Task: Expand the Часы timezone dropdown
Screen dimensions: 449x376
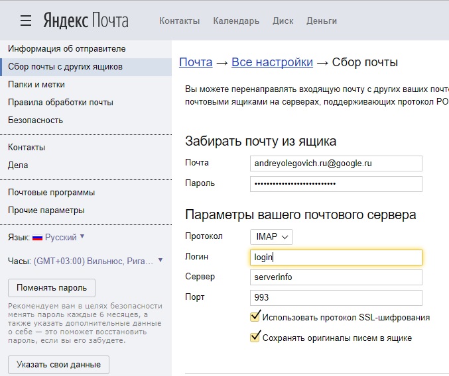Action: [x=98, y=261]
